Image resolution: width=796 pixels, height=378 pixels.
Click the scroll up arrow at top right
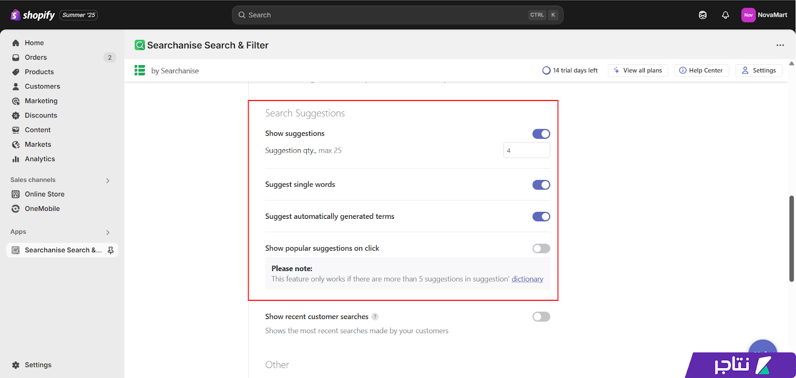coord(792,63)
